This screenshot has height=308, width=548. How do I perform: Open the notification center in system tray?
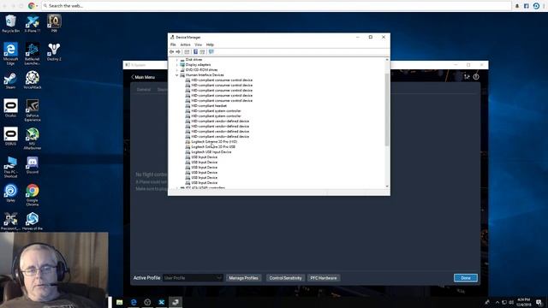(x=539, y=302)
